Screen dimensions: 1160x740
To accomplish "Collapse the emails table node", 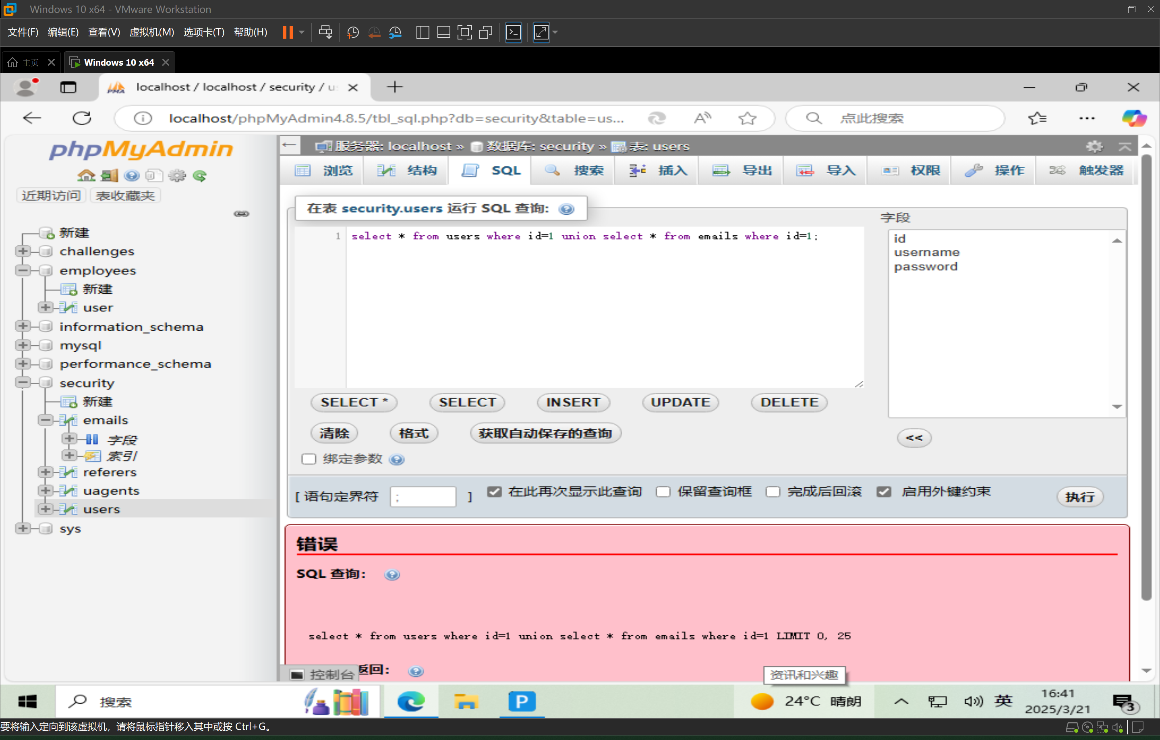I will tap(46, 420).
